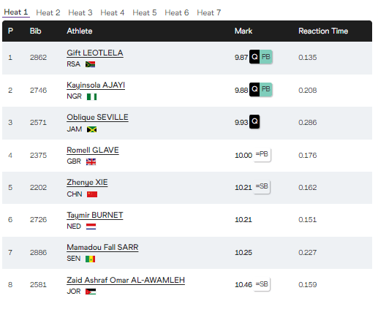Click the China flag next to CHN
This screenshot has width=378, height=331.
92,194
